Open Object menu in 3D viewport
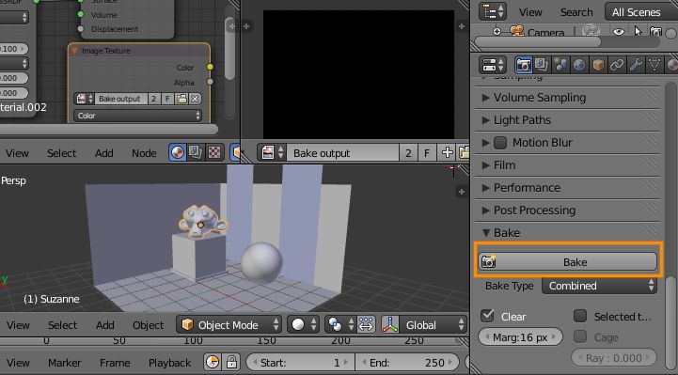The image size is (678, 375). click(x=148, y=325)
